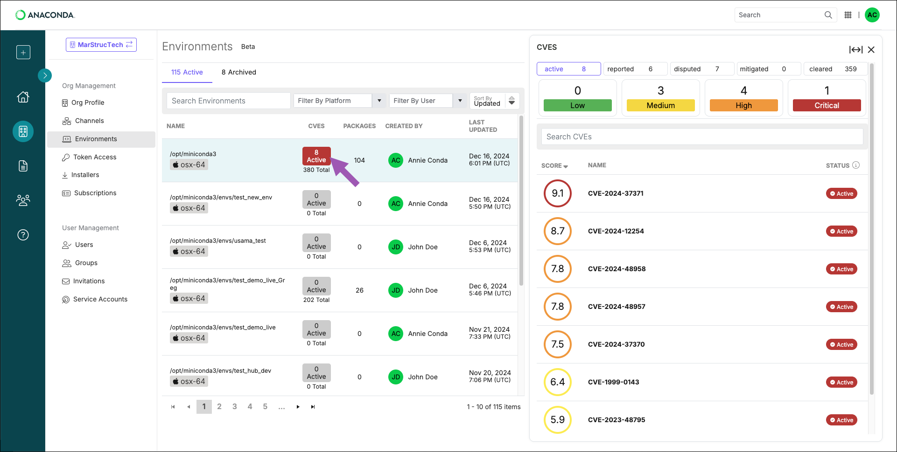The height and width of the screenshot is (452, 897).
Task: Expand the CVEs panel width icon
Action: [855, 49]
